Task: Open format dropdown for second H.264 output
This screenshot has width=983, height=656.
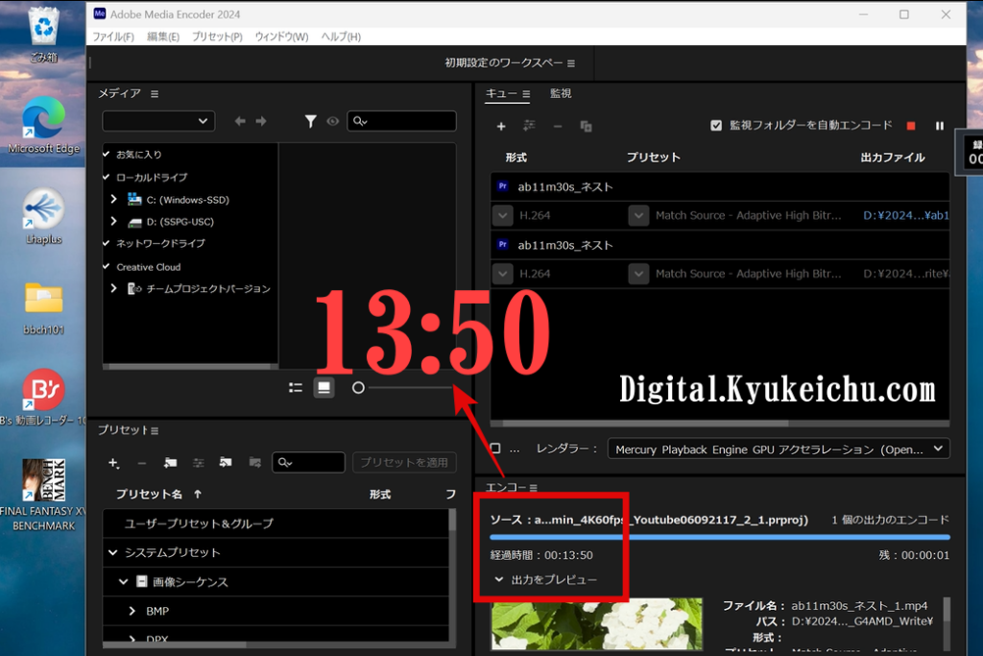Action: tap(503, 274)
